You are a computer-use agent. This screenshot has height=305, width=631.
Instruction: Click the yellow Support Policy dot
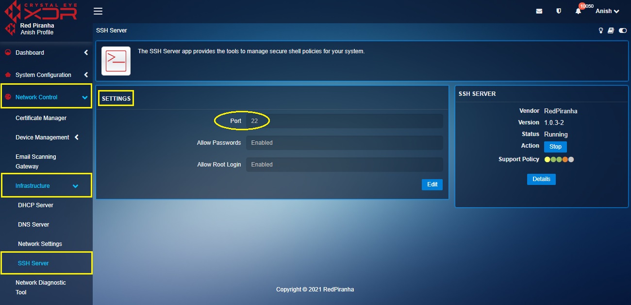[548, 159]
